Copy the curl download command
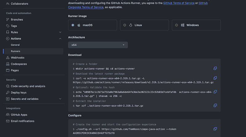 215,78
